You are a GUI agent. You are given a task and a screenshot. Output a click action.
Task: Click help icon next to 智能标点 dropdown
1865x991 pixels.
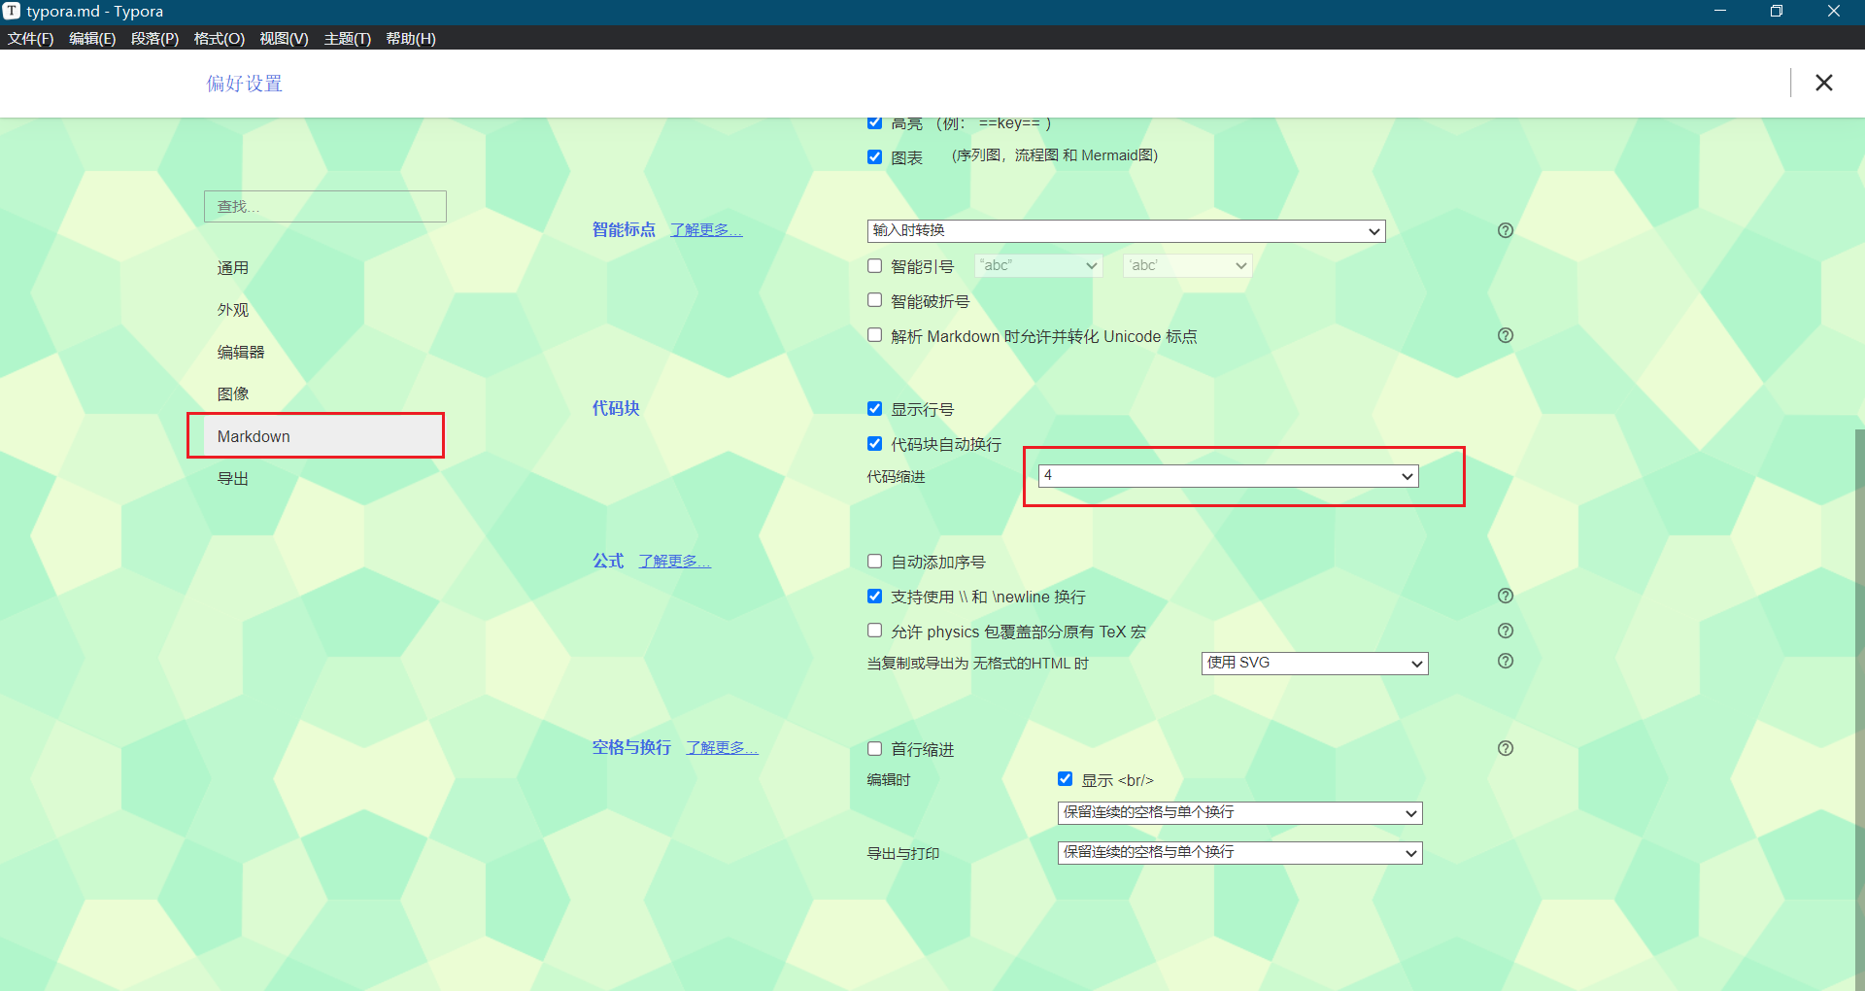click(1506, 230)
